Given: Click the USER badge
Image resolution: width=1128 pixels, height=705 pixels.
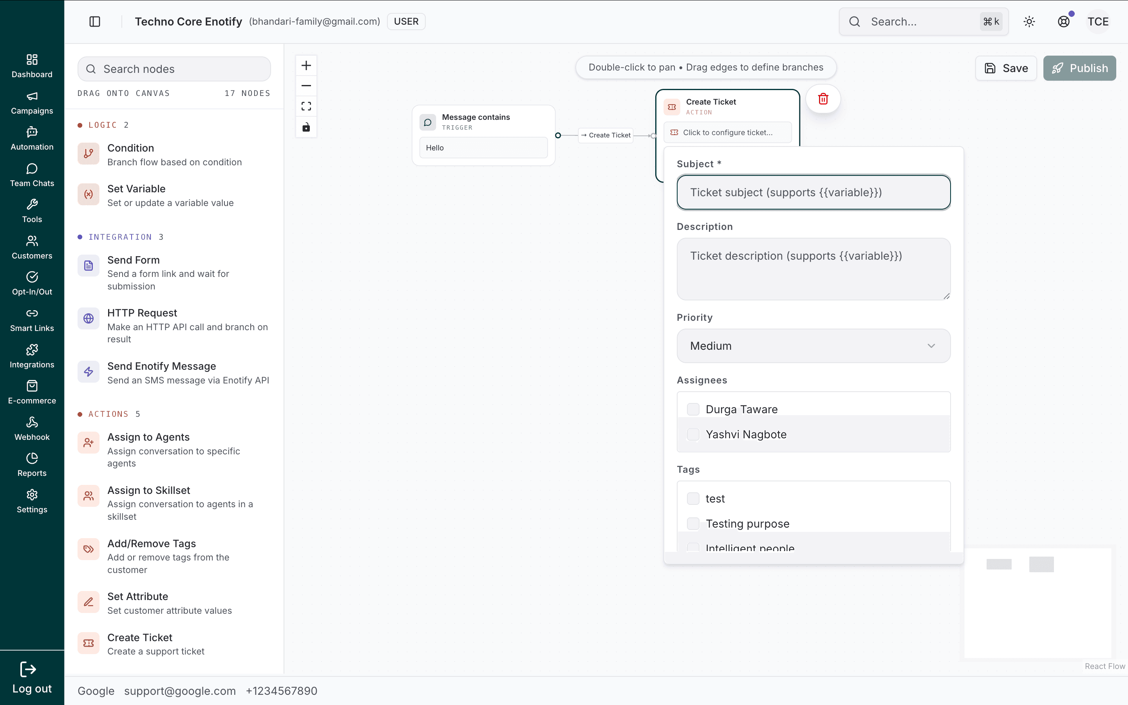Looking at the screenshot, I should click(406, 22).
